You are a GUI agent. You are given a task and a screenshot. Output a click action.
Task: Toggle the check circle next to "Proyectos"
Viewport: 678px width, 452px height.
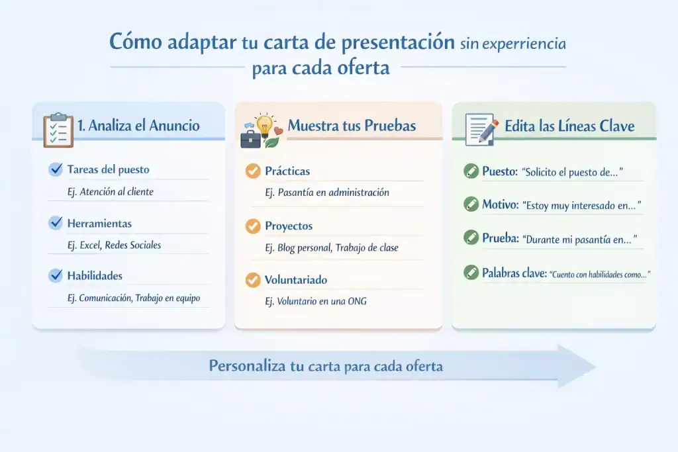coord(252,226)
